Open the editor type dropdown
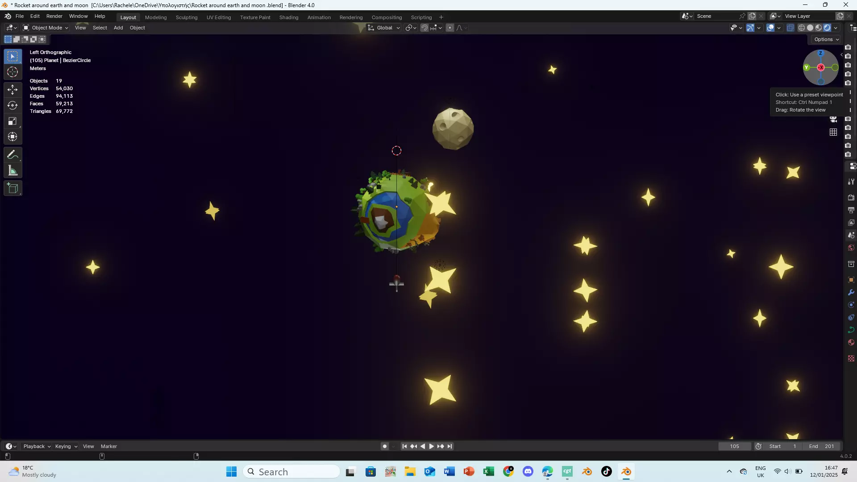This screenshot has width=857, height=482. tap(11, 28)
